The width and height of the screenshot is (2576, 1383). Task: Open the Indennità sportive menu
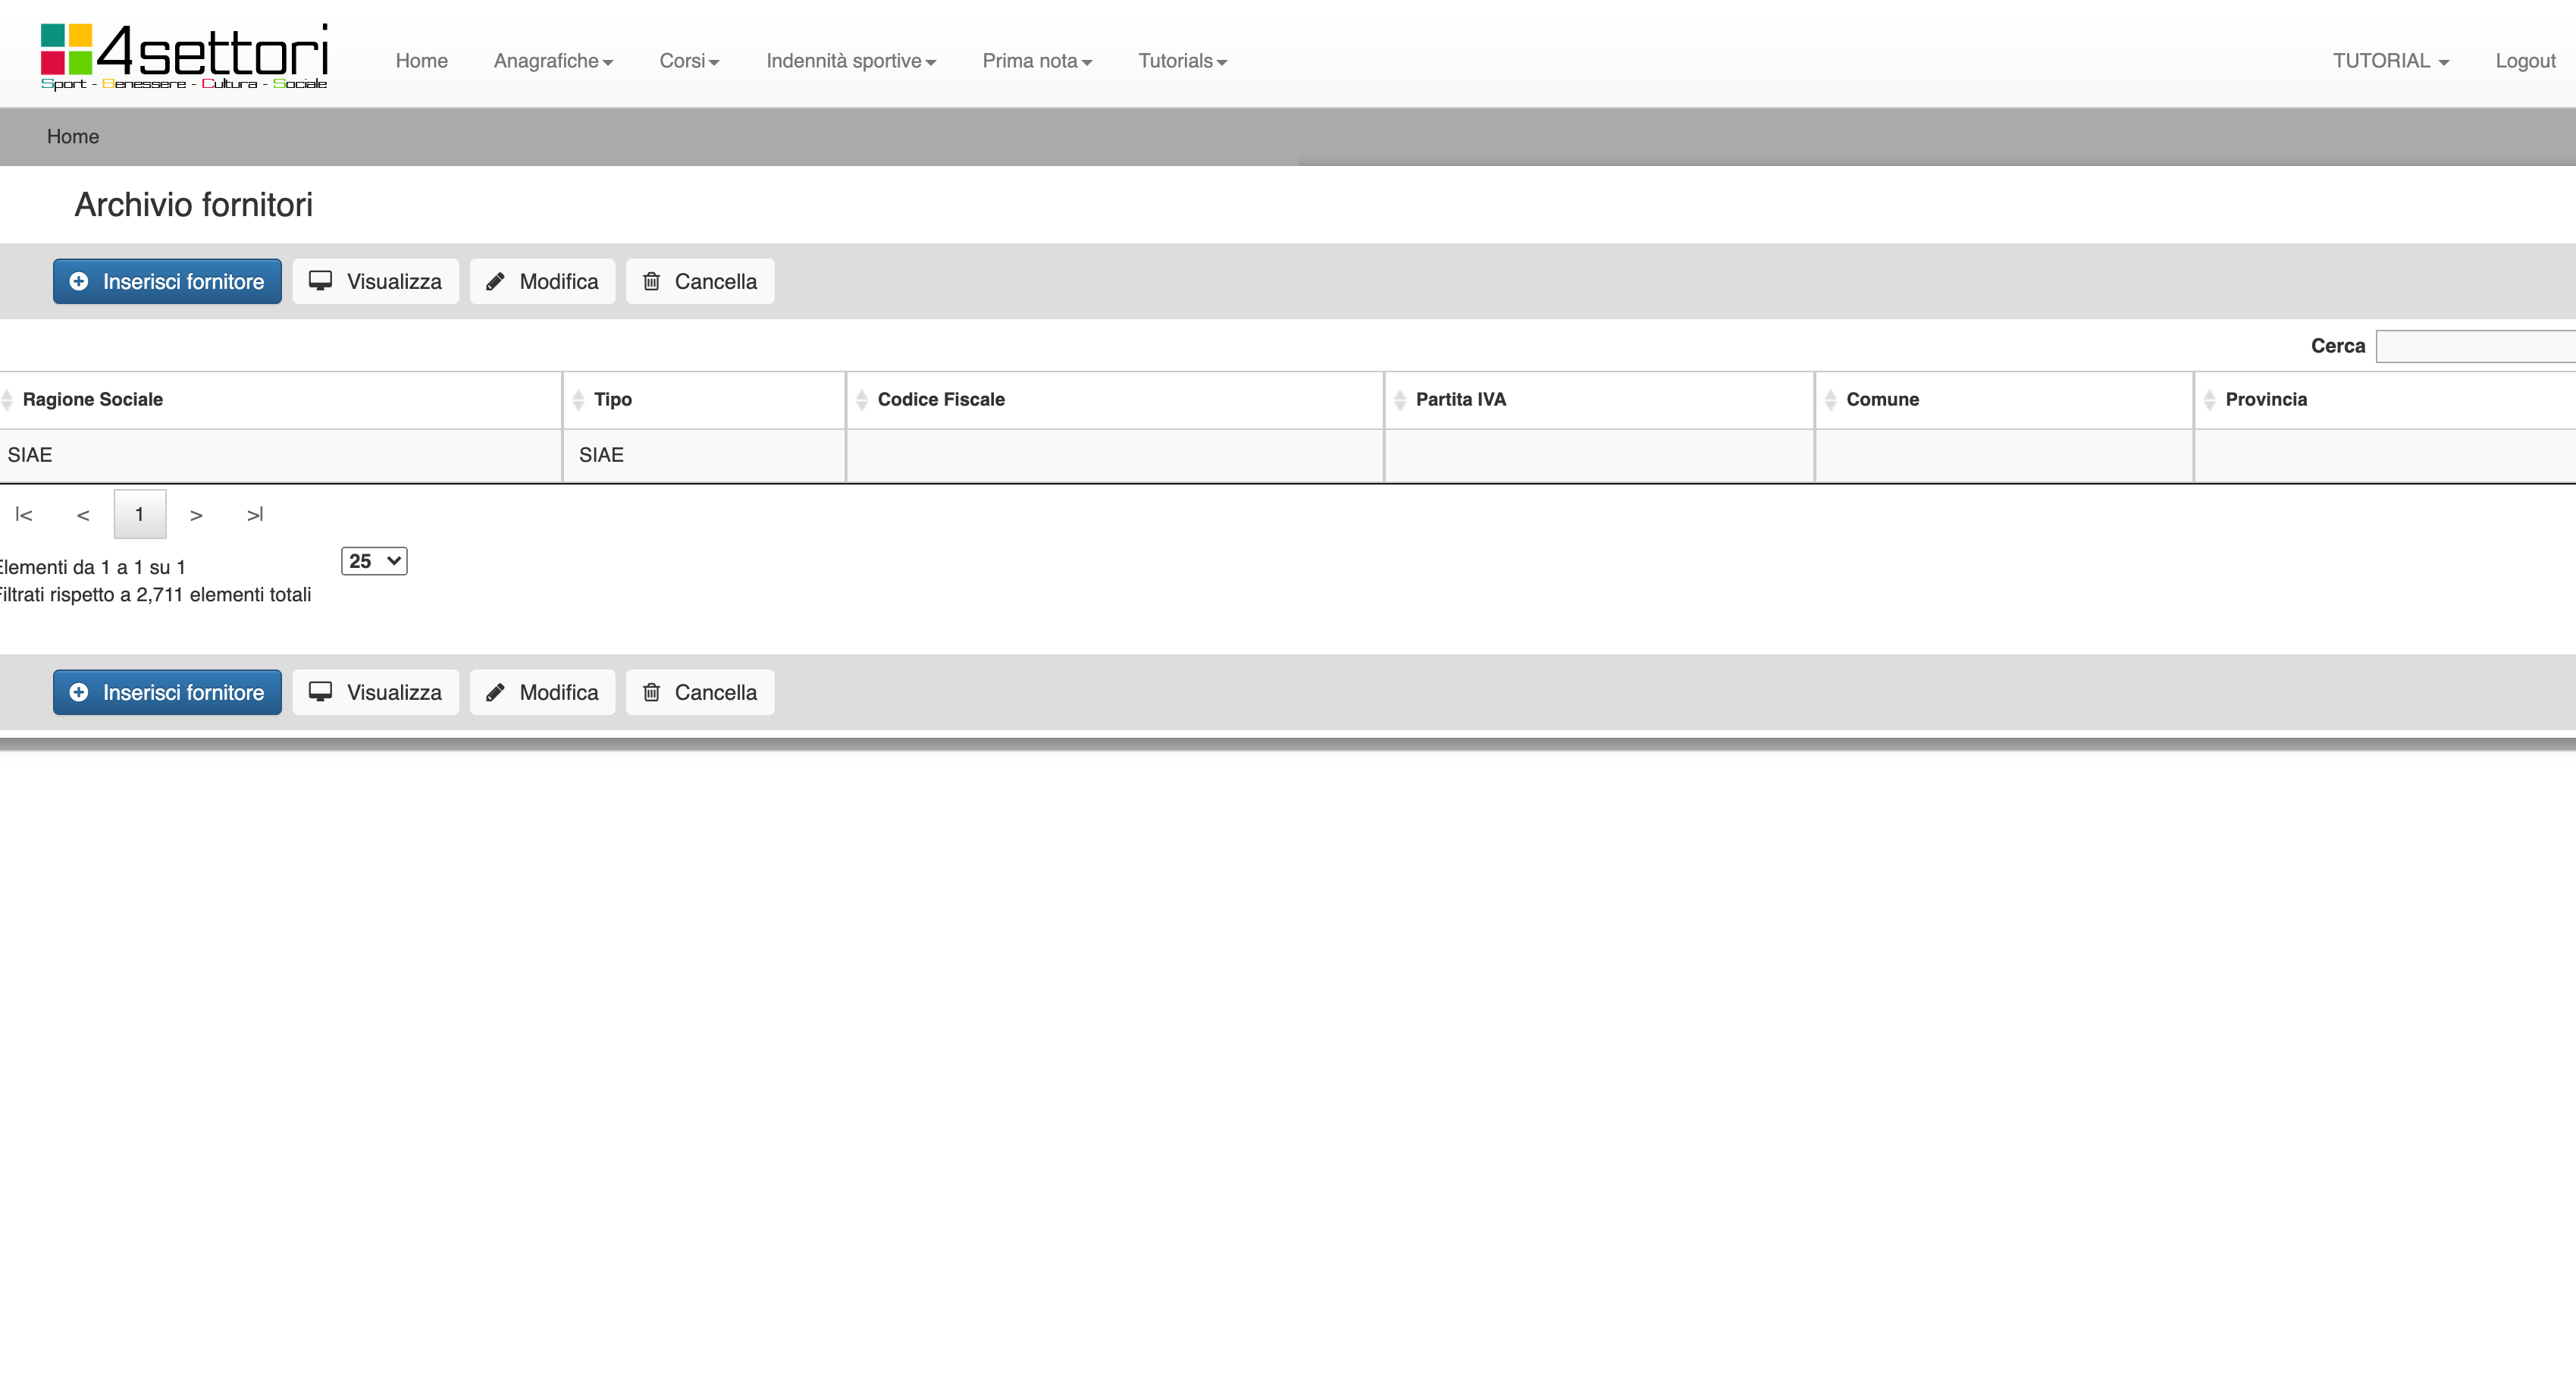coord(851,61)
